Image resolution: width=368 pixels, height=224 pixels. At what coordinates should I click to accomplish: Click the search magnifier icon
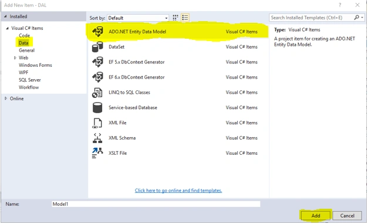[x=356, y=18]
